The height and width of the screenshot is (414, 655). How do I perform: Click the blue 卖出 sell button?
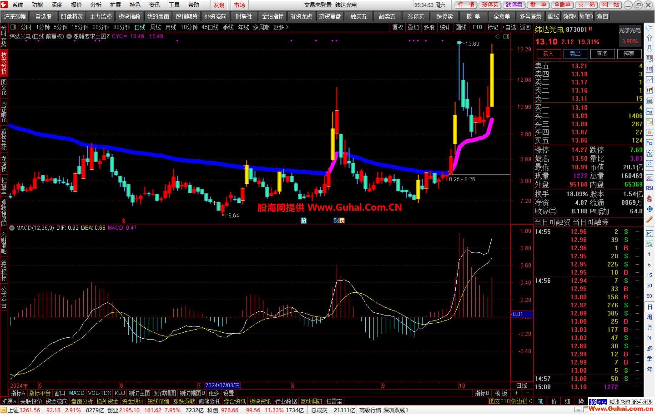pyautogui.click(x=575, y=54)
